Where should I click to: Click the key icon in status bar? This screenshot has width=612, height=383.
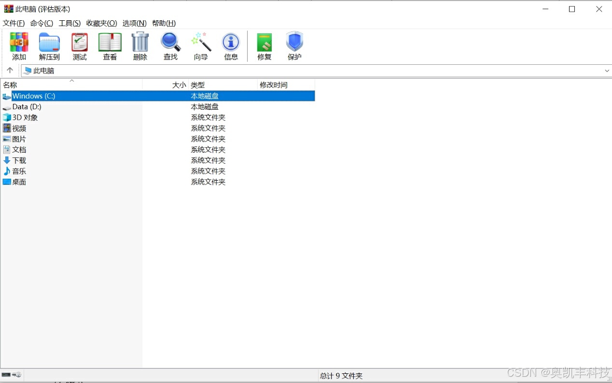(17, 375)
